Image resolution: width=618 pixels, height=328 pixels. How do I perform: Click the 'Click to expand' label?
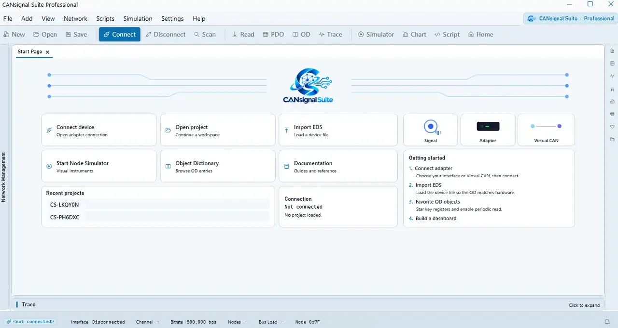click(x=584, y=305)
